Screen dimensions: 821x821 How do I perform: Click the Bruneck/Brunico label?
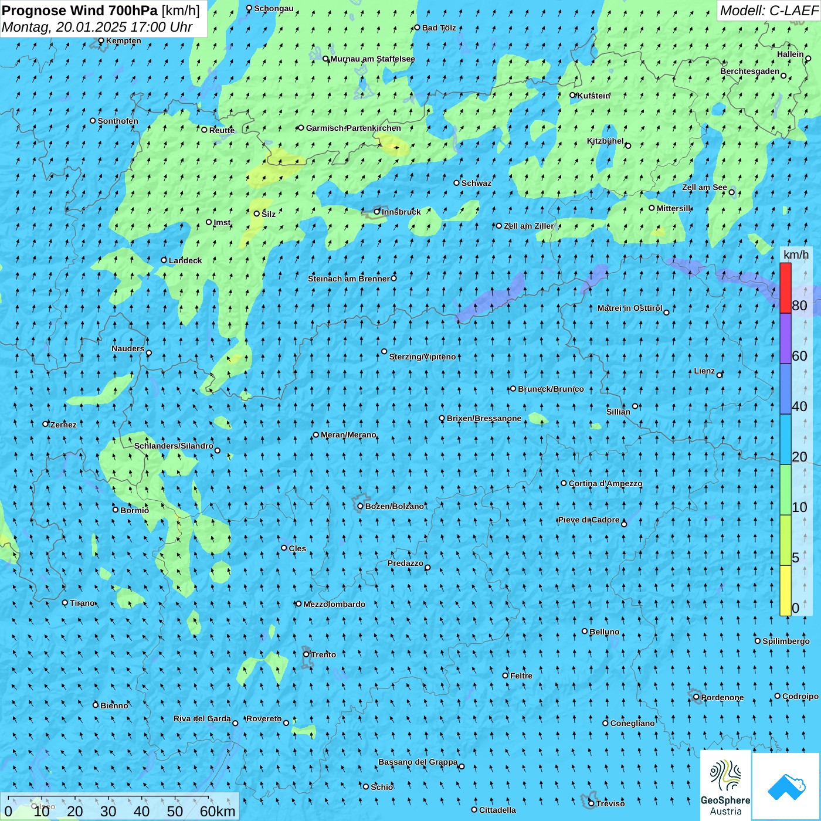551,389
